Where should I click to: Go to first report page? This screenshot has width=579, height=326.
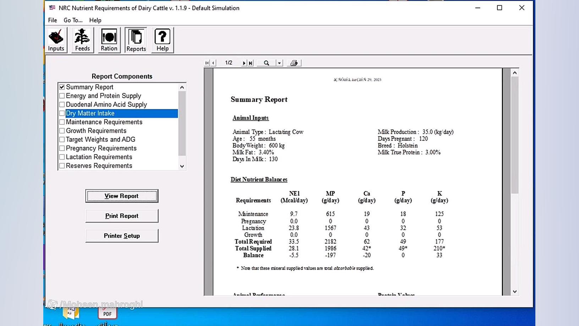tap(207, 63)
